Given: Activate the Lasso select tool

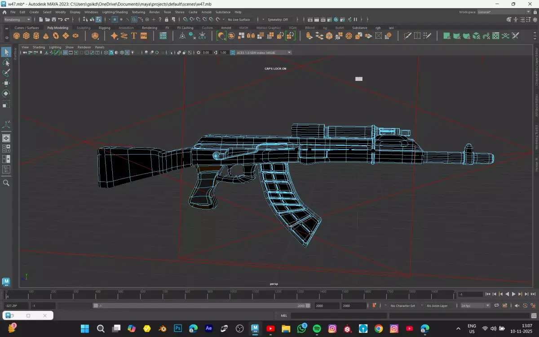Looking at the screenshot, I should click(x=6, y=62).
